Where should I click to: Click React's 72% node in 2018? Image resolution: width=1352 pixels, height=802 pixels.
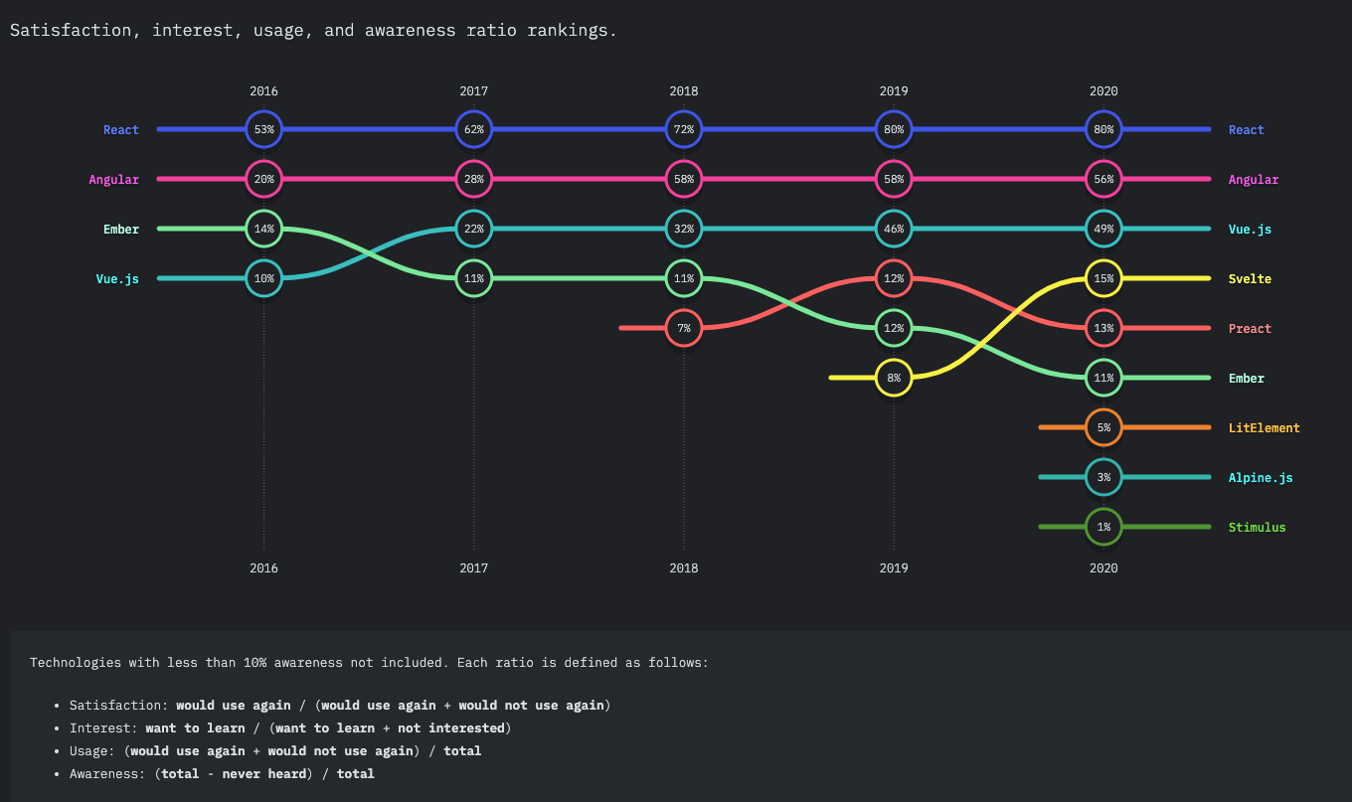[x=684, y=129]
